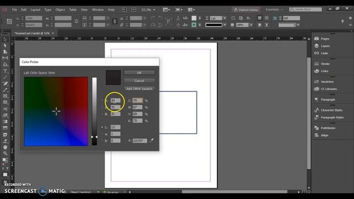Select the lowercase b radio button
354x199 pixels.
(x=102, y=140)
